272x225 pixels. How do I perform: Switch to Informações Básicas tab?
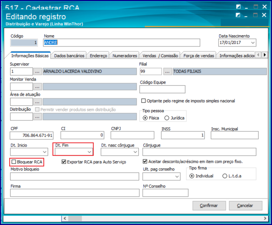(x=30, y=55)
